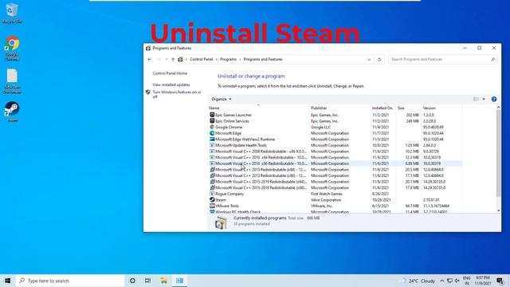Select the Rogue Company row

click(x=335, y=194)
